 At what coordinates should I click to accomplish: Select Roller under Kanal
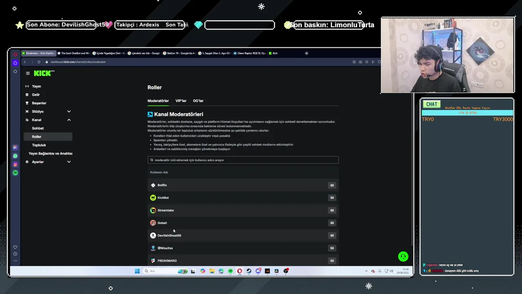point(48,137)
